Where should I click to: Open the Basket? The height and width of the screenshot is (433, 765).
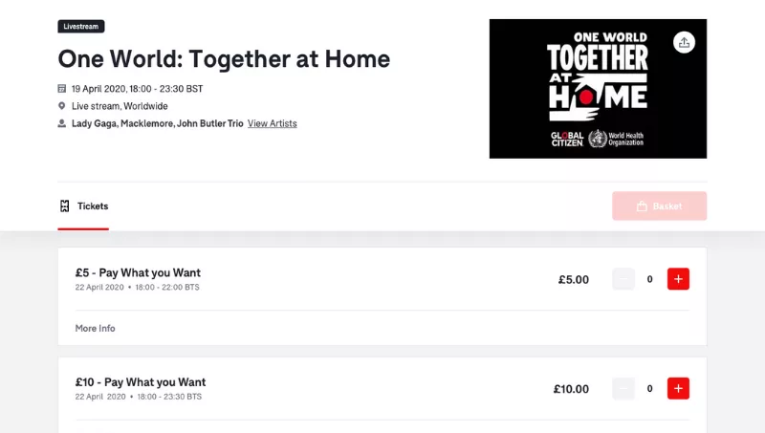(659, 206)
